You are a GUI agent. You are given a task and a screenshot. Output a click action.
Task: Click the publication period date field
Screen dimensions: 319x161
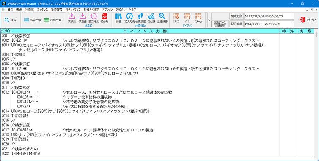coord(269,24)
